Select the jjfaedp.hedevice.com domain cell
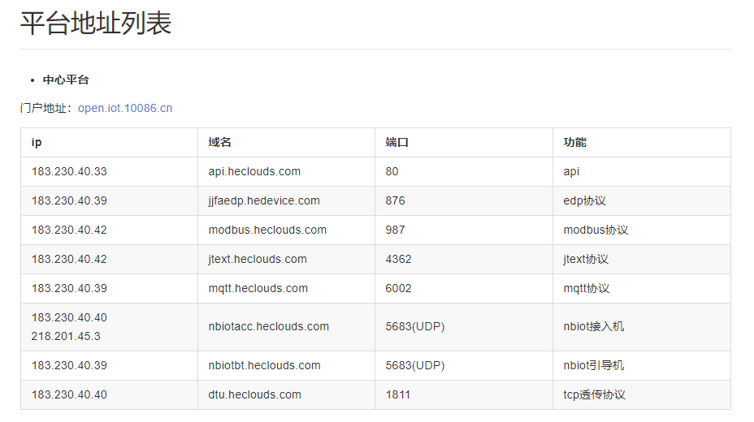754x422 pixels. tap(264, 200)
